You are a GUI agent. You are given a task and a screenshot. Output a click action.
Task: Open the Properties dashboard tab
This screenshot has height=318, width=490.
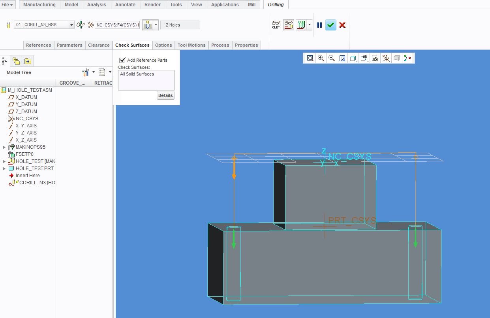tap(246, 45)
